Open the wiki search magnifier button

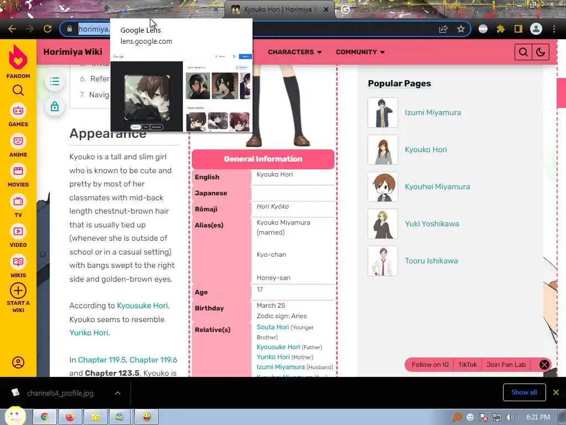523,52
